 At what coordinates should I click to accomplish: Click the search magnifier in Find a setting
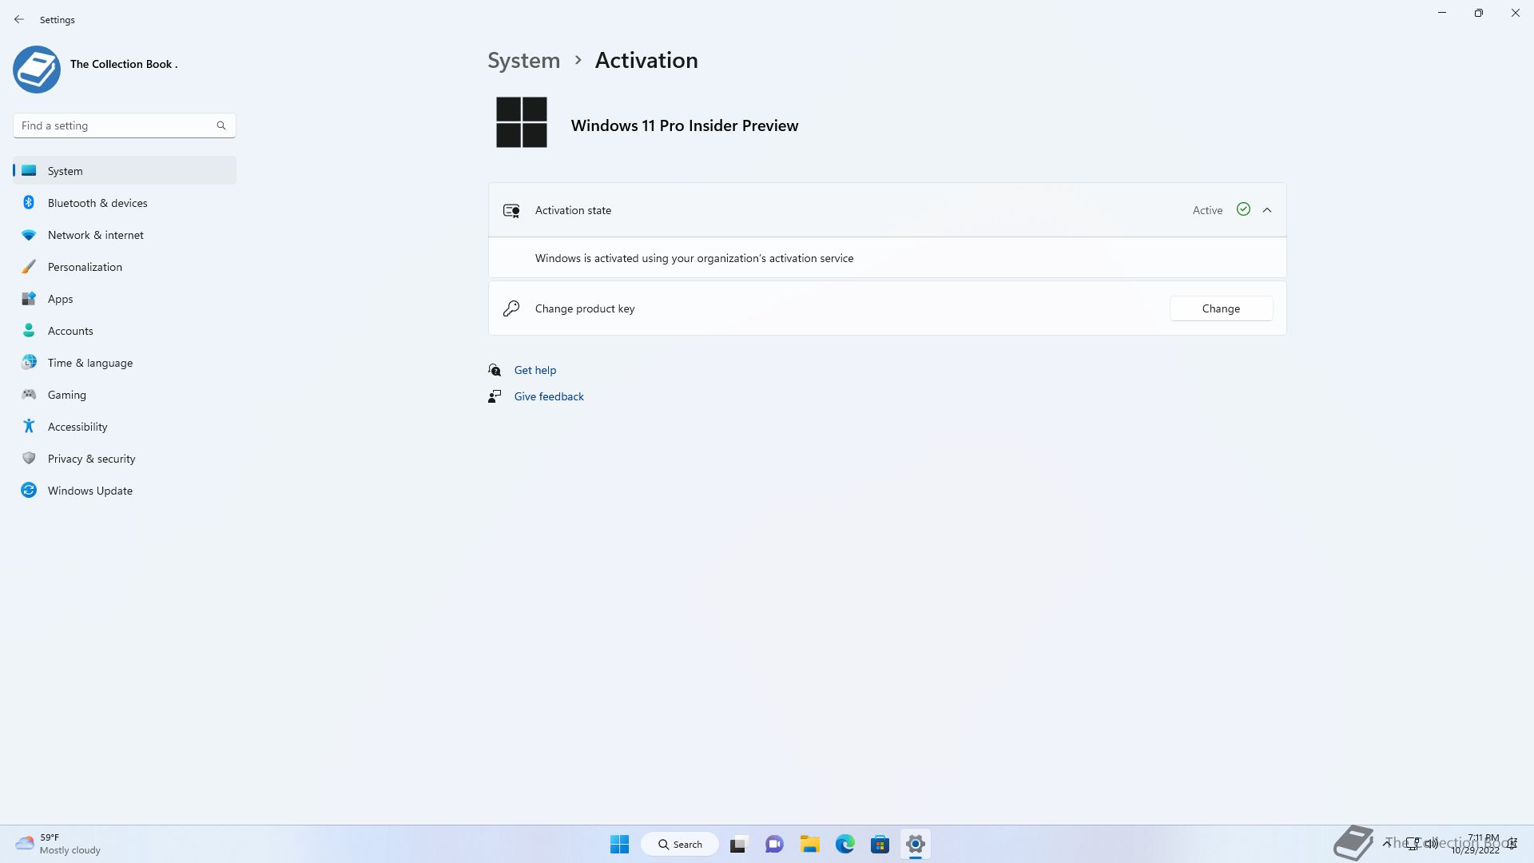point(221,125)
